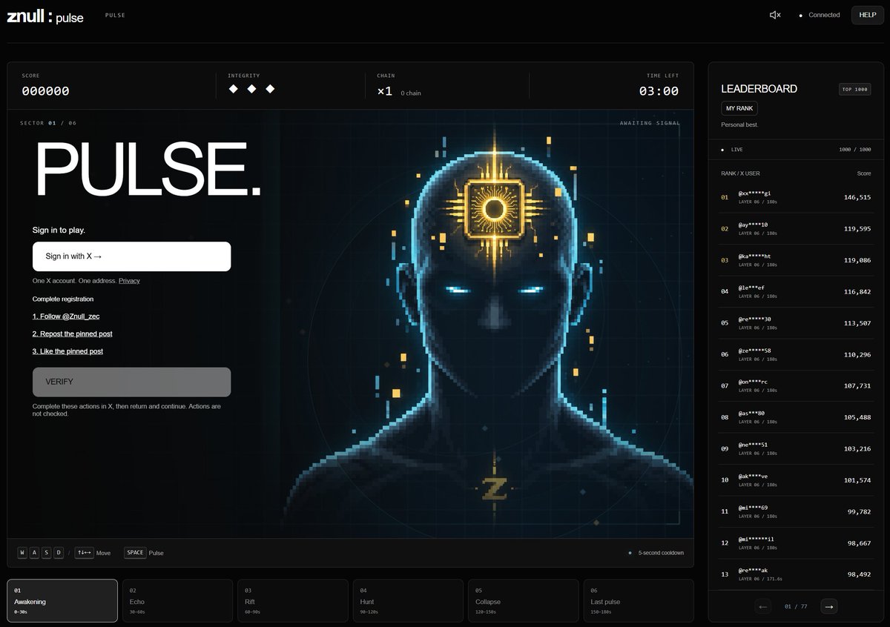The height and width of the screenshot is (627, 890).
Task: Click the ×1 chain multiplier
Action: pyautogui.click(x=385, y=91)
